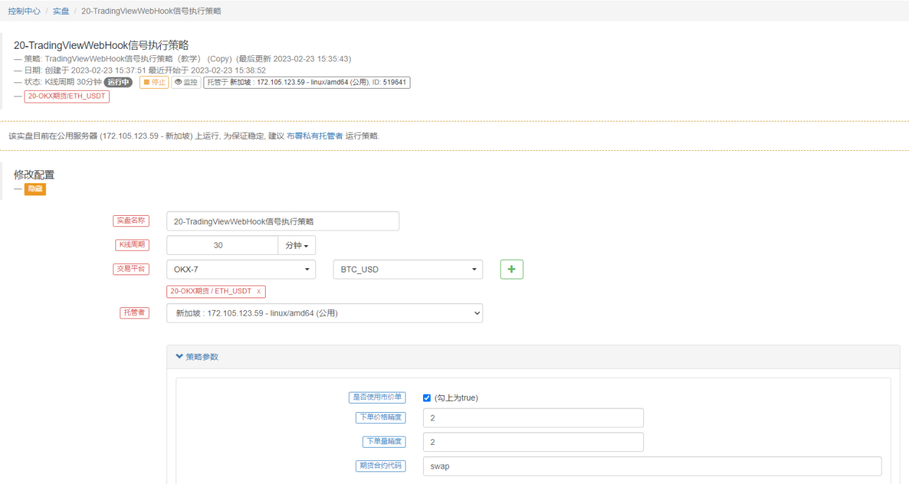Open 控制中心 breadcrumb link
The height and width of the screenshot is (484, 909).
[x=24, y=11]
